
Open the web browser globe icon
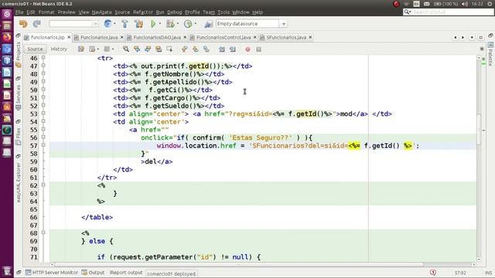click(108, 24)
